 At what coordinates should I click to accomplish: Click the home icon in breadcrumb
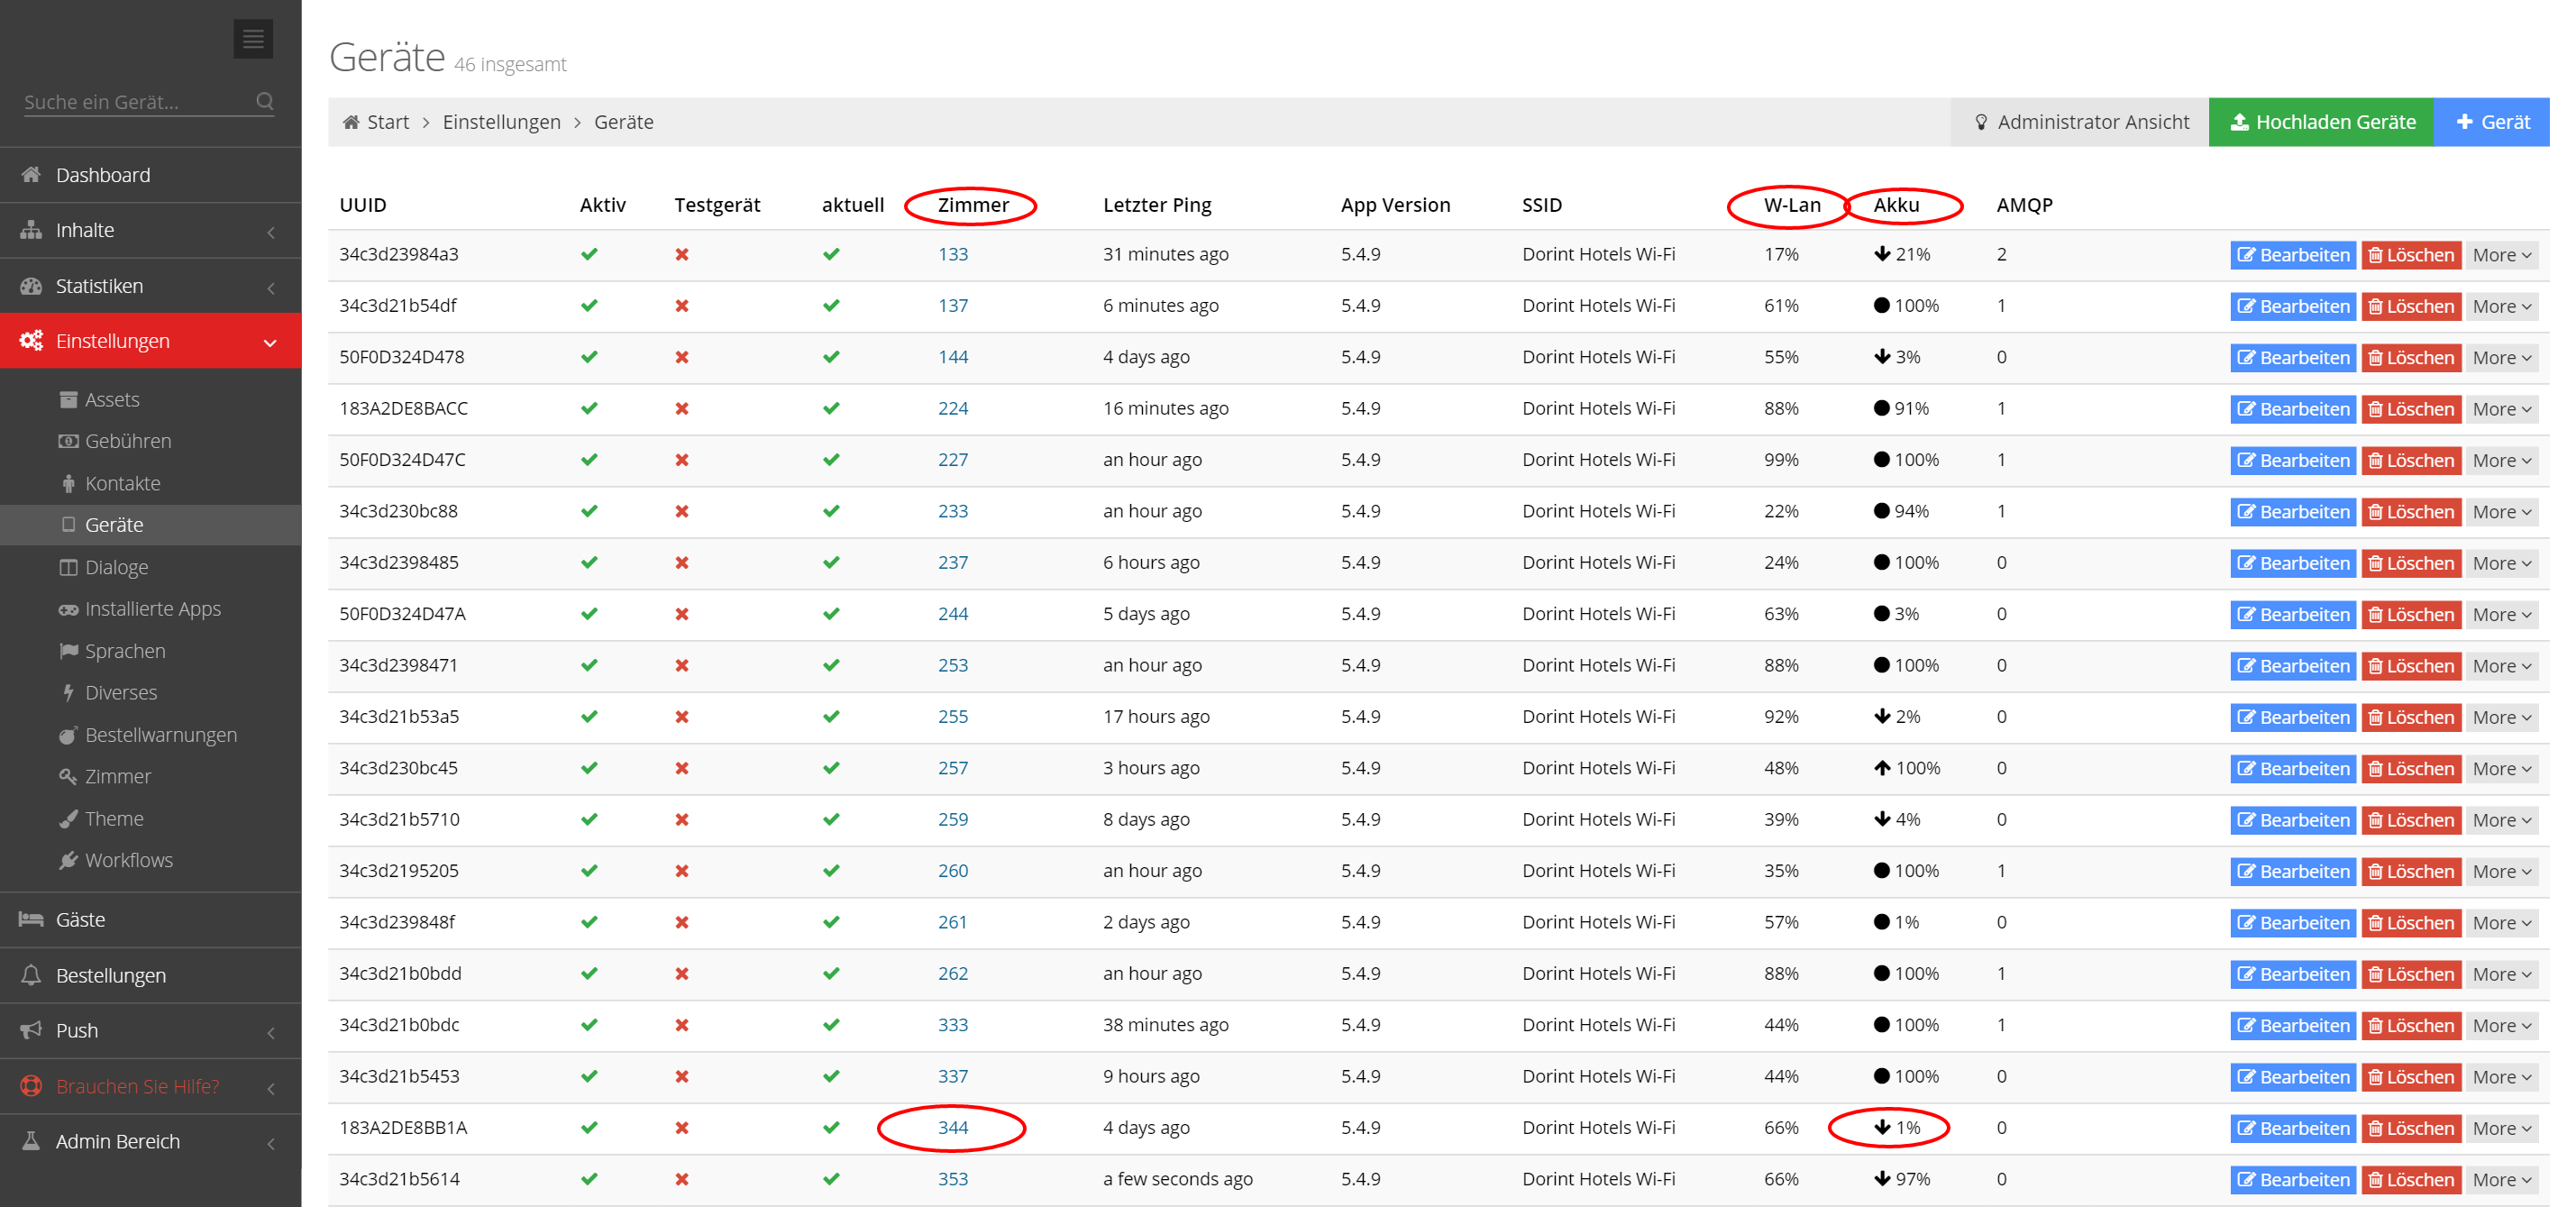351,122
